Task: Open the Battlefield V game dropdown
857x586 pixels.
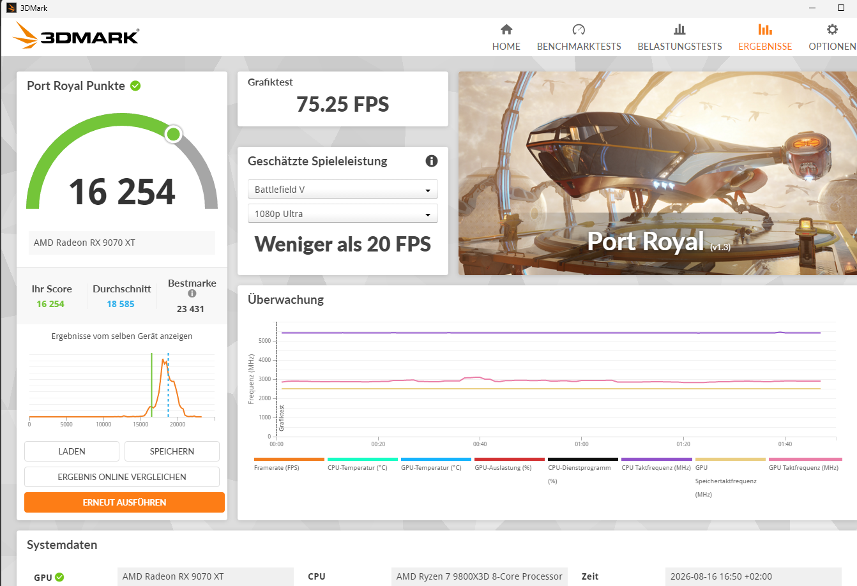Action: 343,190
